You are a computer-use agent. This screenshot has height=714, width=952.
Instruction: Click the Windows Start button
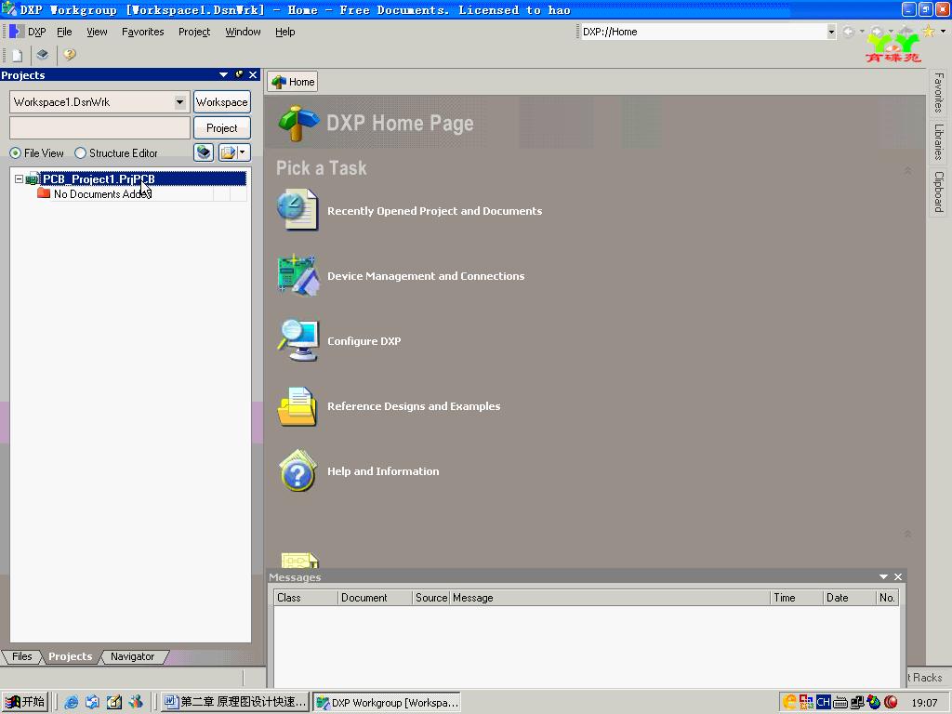point(25,703)
